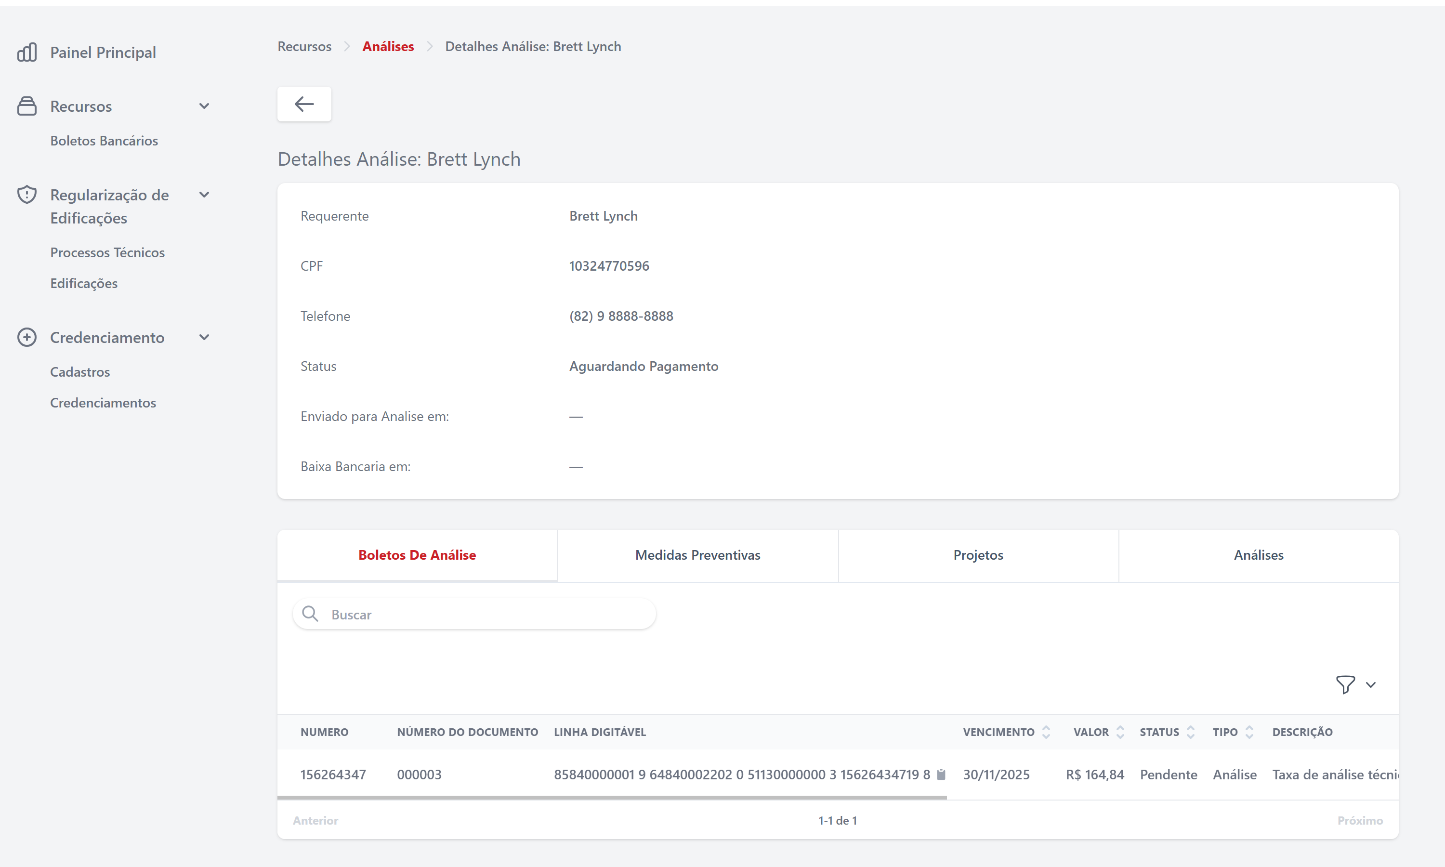Click the Credenciamento plus-circle icon
Viewport: 1445px width, 867px height.
tap(27, 337)
